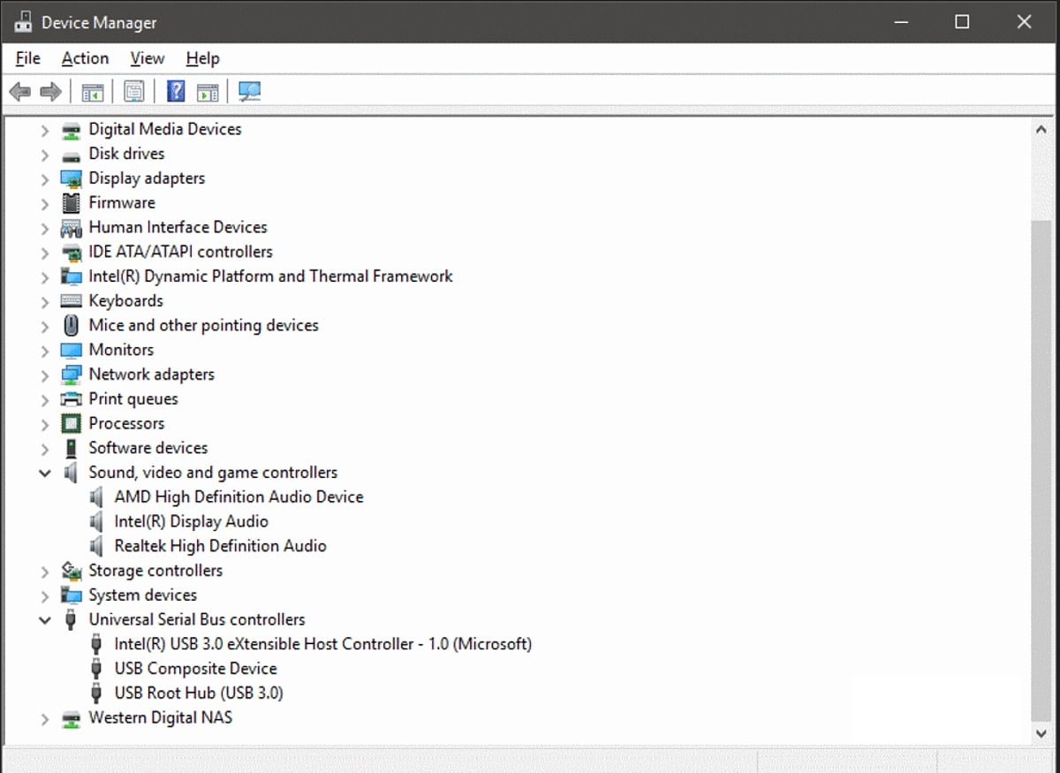This screenshot has width=1060, height=773.
Task: Click the Network adapters icon
Action: [71, 375]
